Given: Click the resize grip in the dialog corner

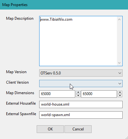Looking at the screenshot, I should coord(126,137).
